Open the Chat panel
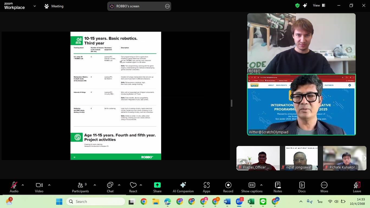370x208 pixels. tap(110, 187)
